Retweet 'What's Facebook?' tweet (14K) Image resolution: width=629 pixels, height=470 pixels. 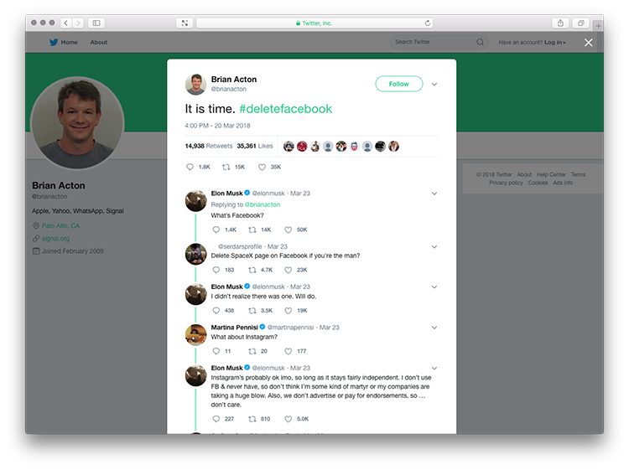coord(259,230)
